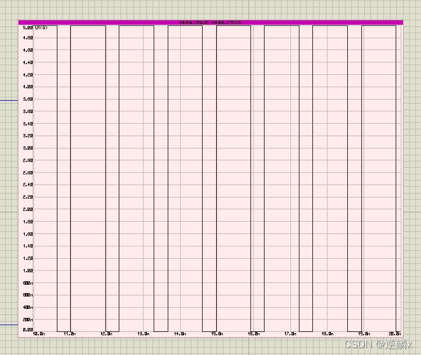Image resolution: width=421 pixels, height=355 pixels.
Task: Click the 5.00 y-axis label
Action: tap(28, 28)
